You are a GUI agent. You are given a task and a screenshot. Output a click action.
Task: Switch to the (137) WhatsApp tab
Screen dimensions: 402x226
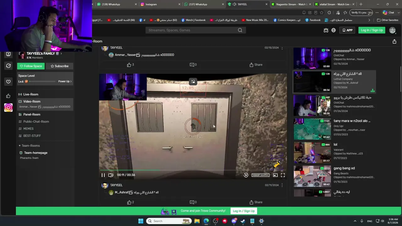[x=204, y=4]
